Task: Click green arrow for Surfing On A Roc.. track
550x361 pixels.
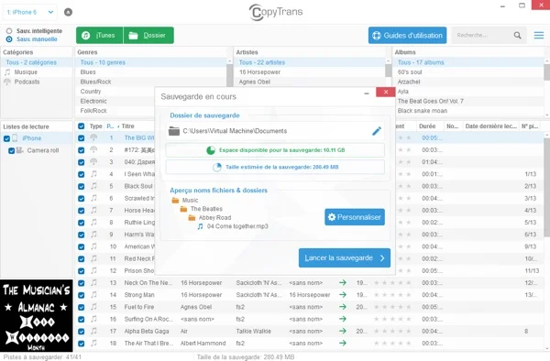Action: [x=343, y=319]
